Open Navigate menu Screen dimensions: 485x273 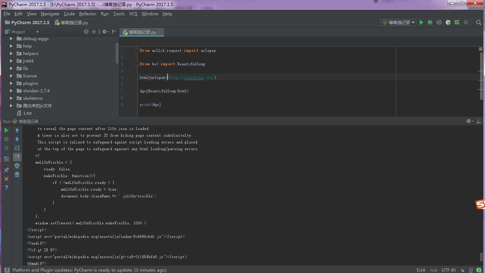(50, 13)
